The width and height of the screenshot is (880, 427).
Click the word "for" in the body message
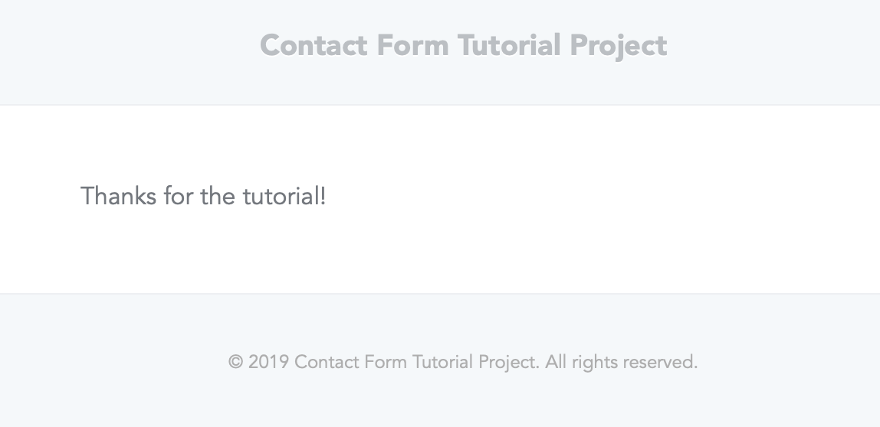[x=179, y=197]
